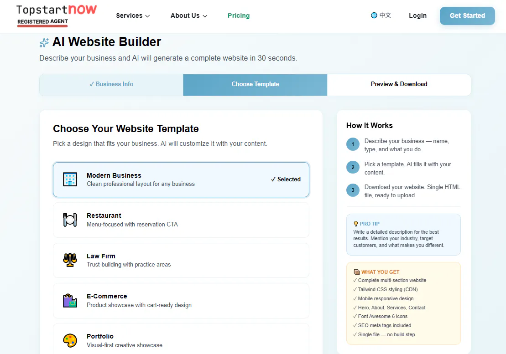The image size is (506, 354).
Task: Click the Pro Tip lightbulb icon
Action: coord(355,224)
